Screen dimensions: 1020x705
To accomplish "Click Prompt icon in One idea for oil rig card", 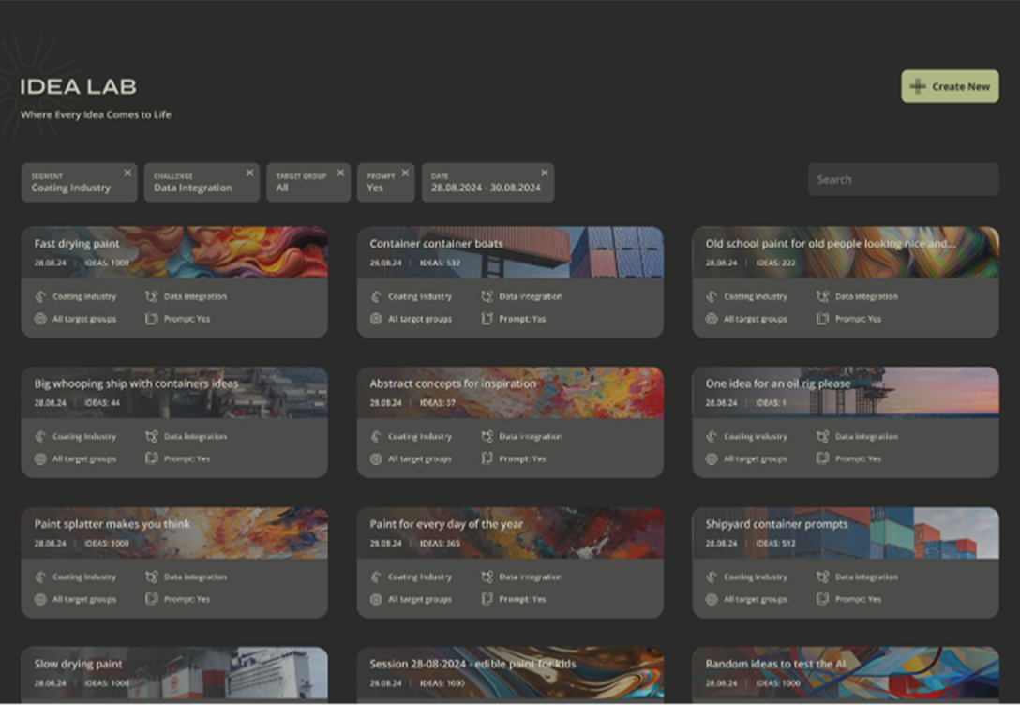I will [x=822, y=459].
